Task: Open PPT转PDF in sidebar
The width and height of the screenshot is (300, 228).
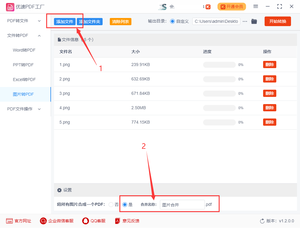Action: click(x=23, y=65)
